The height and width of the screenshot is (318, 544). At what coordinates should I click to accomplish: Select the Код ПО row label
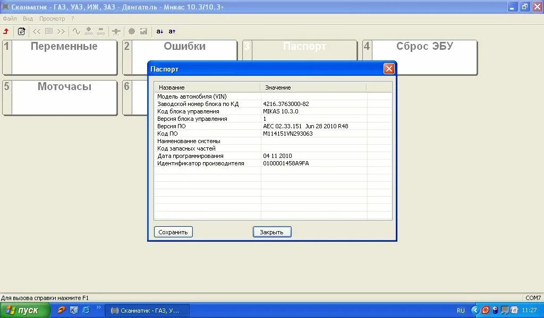(167, 134)
